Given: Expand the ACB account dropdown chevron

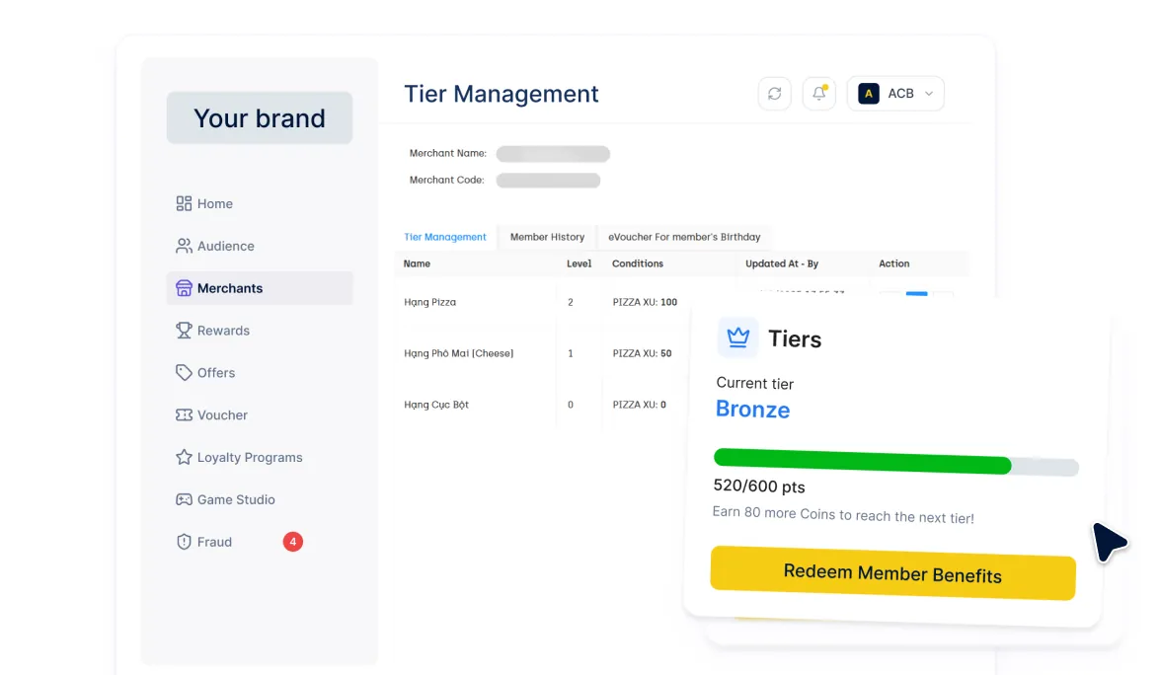Looking at the screenshot, I should 928,94.
